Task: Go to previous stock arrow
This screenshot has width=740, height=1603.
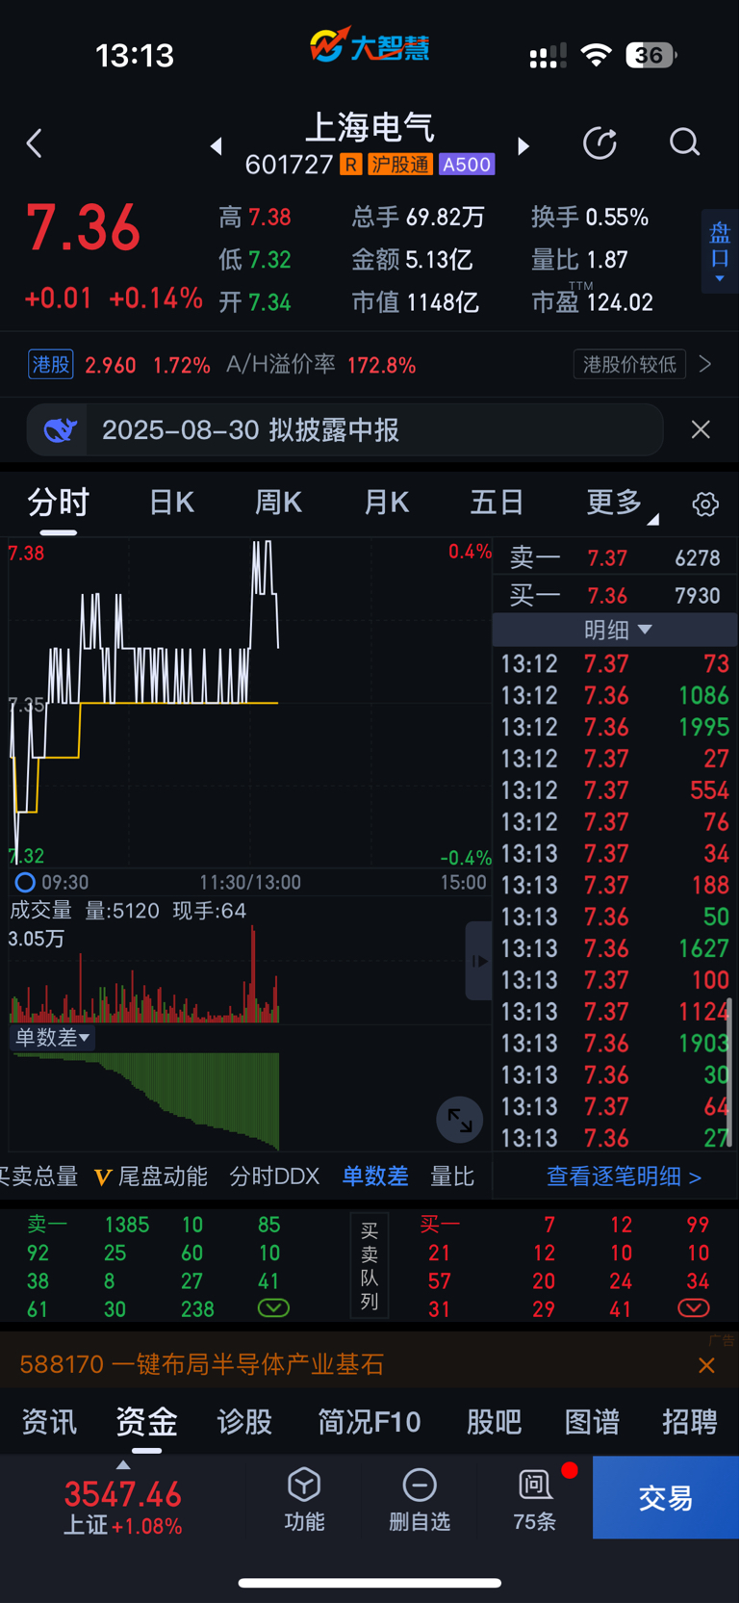Action: coord(217,146)
